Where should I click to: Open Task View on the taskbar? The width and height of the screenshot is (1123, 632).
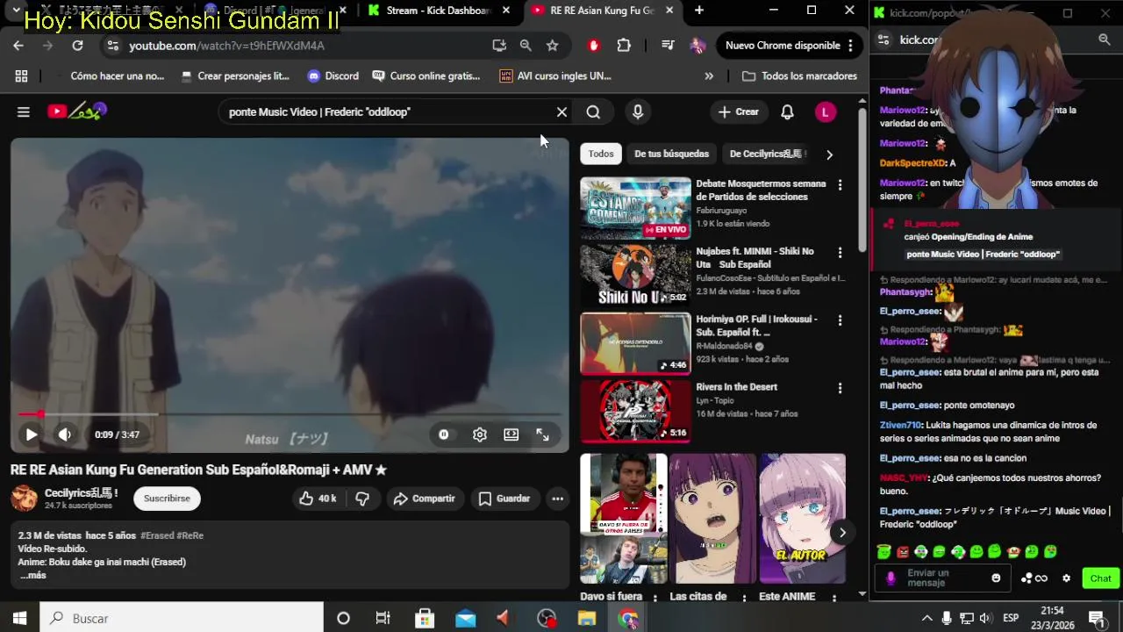[383, 618]
